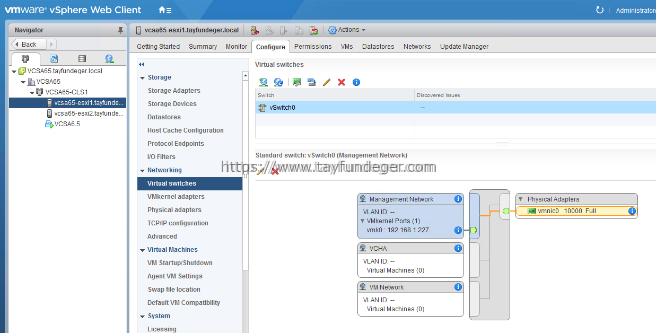Sort by the Switch column header
Image resolution: width=656 pixels, height=333 pixels.
pyautogui.click(x=335, y=95)
